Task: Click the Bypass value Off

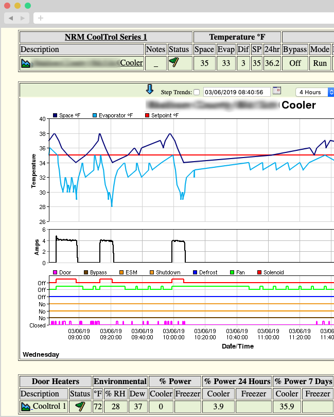Action: 295,63
